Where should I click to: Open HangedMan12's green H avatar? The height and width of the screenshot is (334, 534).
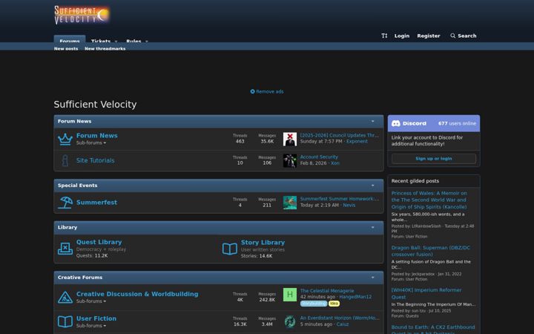(x=290, y=295)
